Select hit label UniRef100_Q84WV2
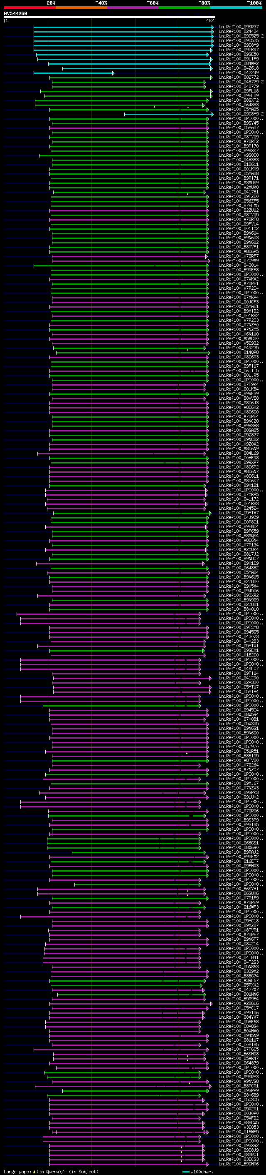 pyautogui.click(x=239, y=63)
